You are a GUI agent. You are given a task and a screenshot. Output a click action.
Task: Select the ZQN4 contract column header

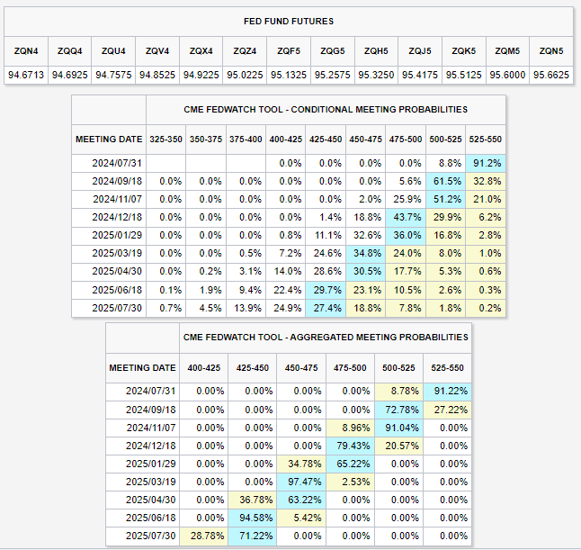tap(24, 50)
